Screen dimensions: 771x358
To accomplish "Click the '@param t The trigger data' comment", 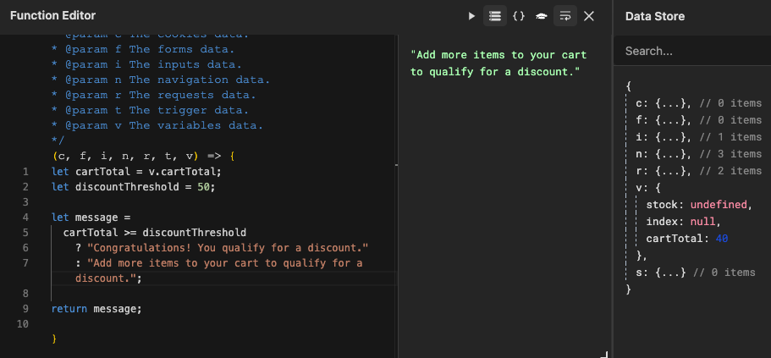I will (x=150, y=110).
